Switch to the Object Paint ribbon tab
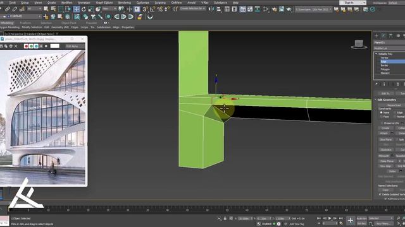This screenshot has width=405, height=227. [69, 23]
